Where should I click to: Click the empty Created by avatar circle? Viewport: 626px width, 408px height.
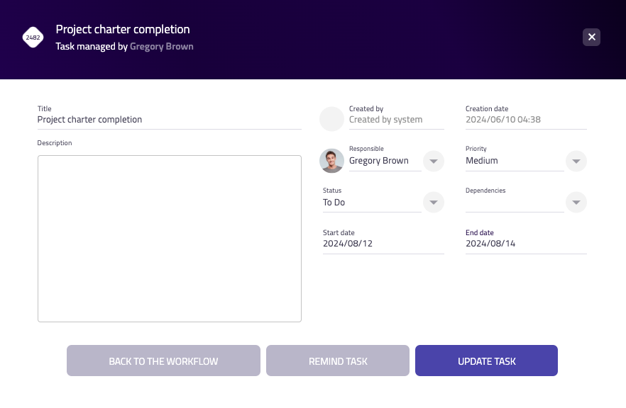click(331, 119)
